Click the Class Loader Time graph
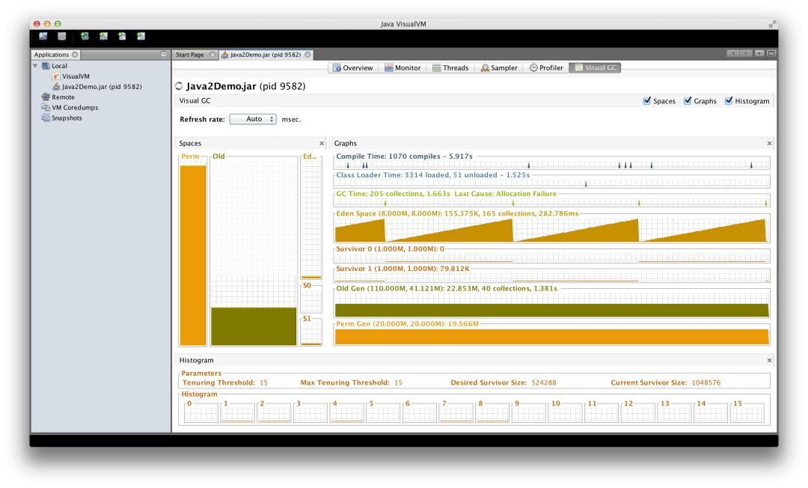808x488 pixels. (551, 183)
